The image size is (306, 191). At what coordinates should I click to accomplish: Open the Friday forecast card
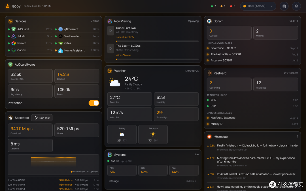coord(122,134)
